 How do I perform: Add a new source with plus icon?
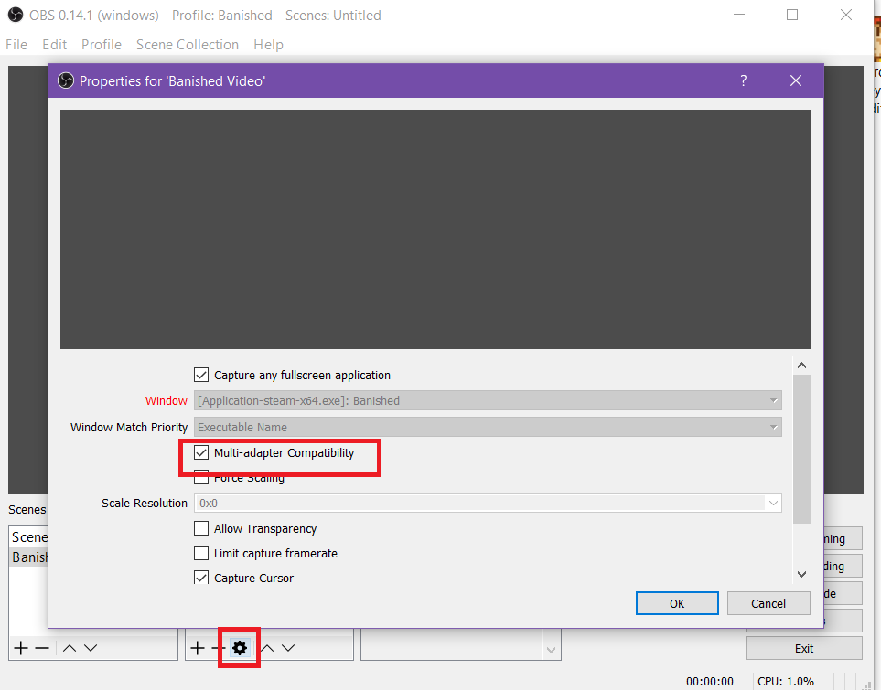[198, 648]
